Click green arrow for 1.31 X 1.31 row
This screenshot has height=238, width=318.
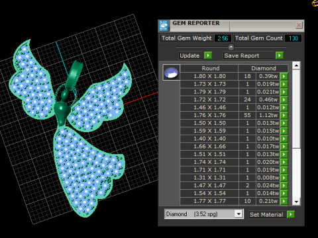pos(284,178)
